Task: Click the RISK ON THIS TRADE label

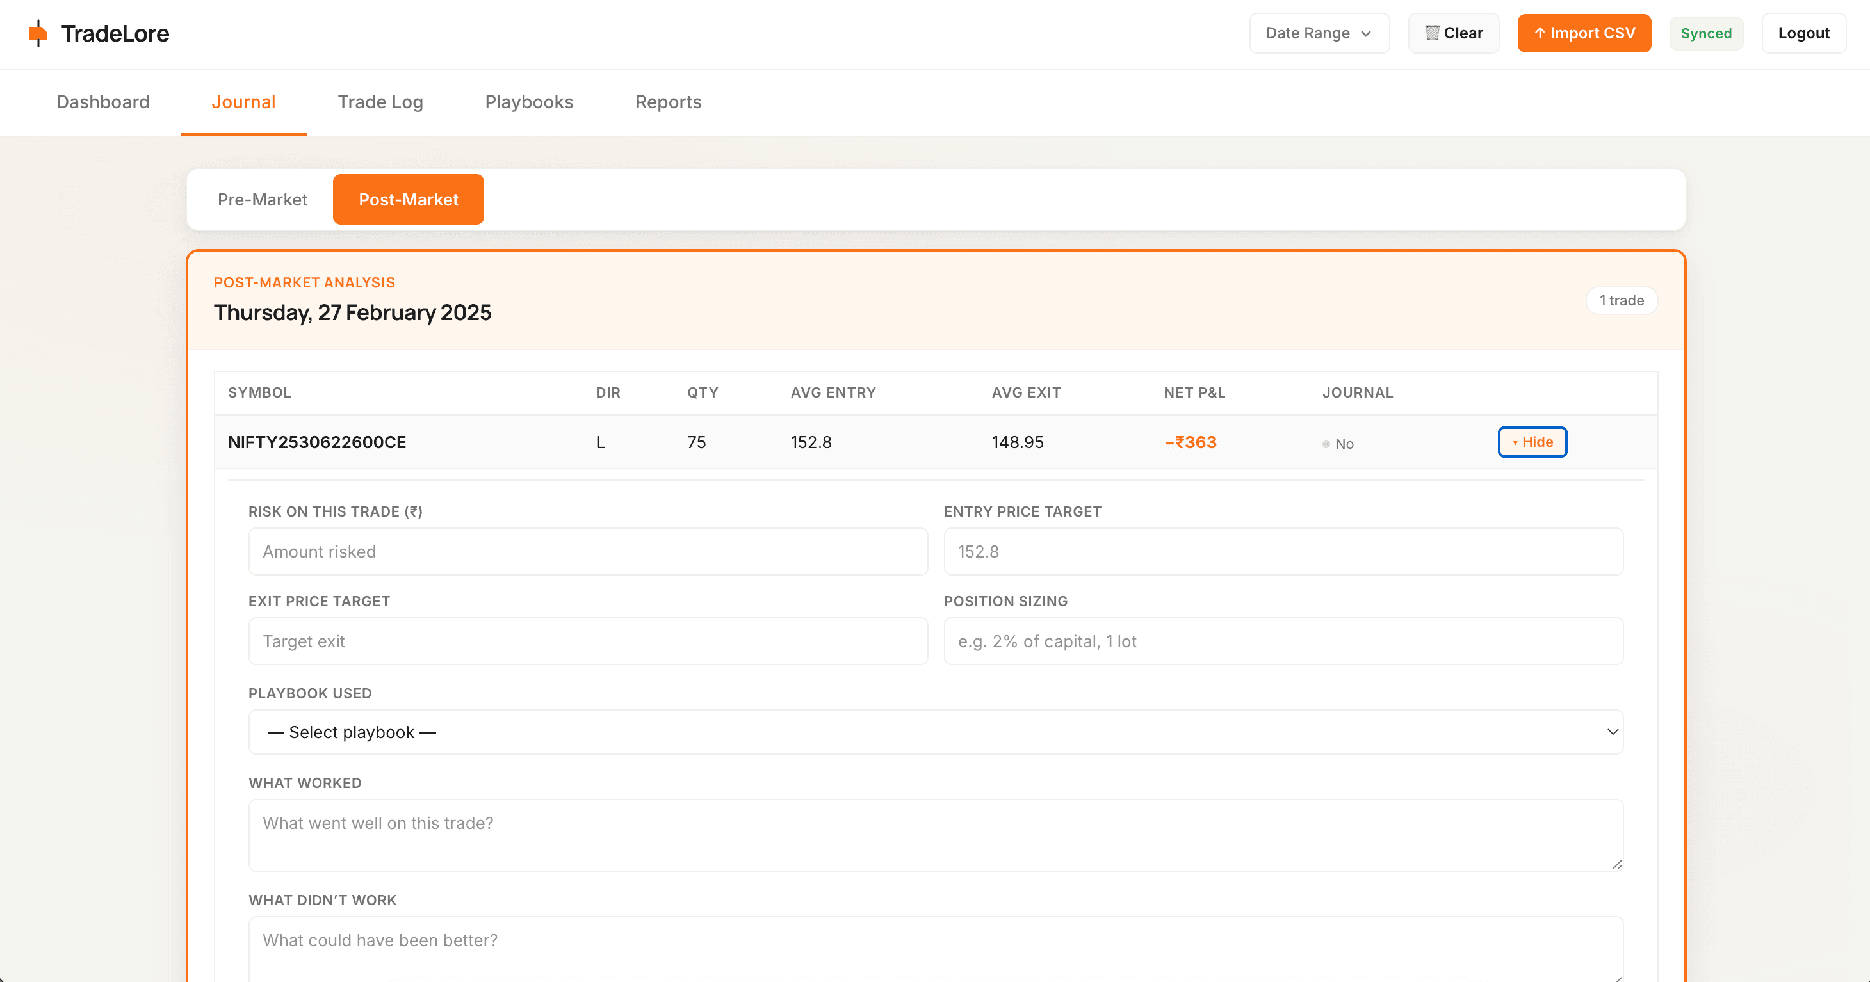Action: click(336, 511)
